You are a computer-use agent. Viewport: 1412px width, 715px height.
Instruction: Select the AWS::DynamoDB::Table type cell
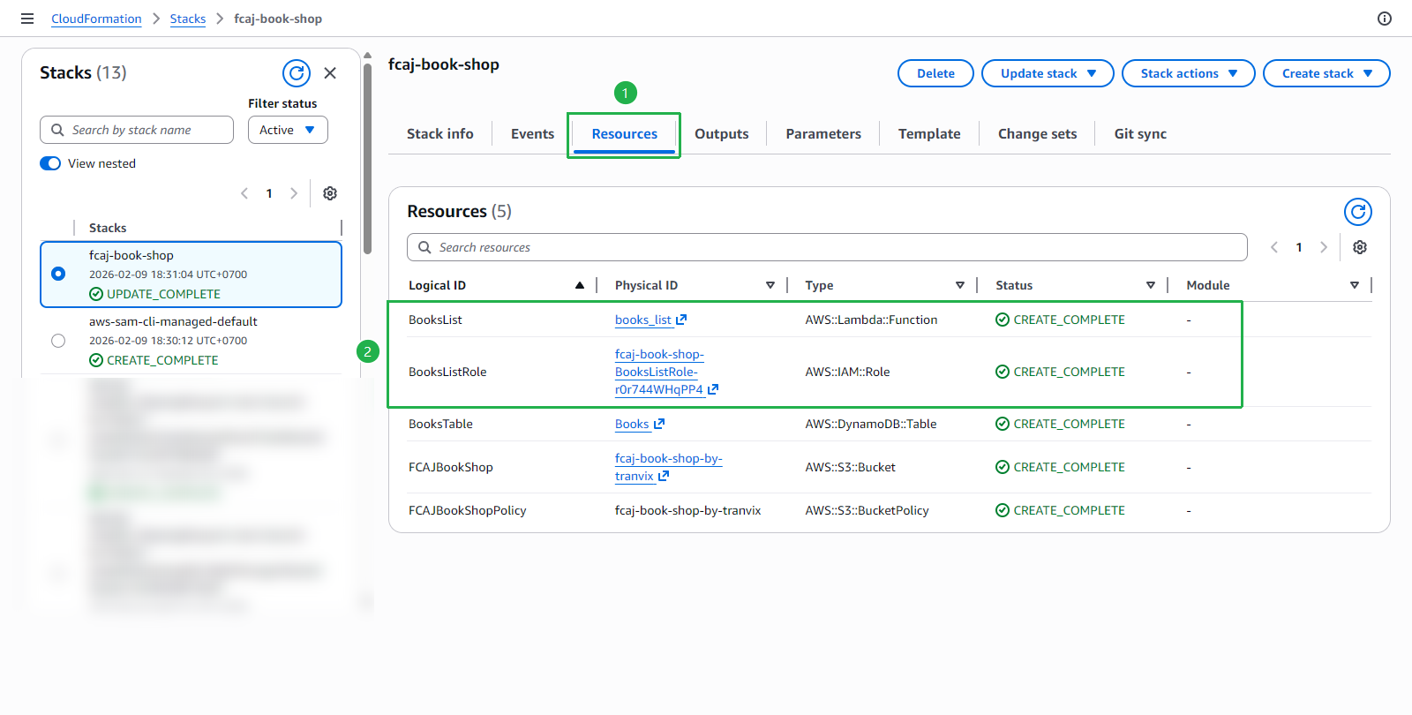(870, 424)
